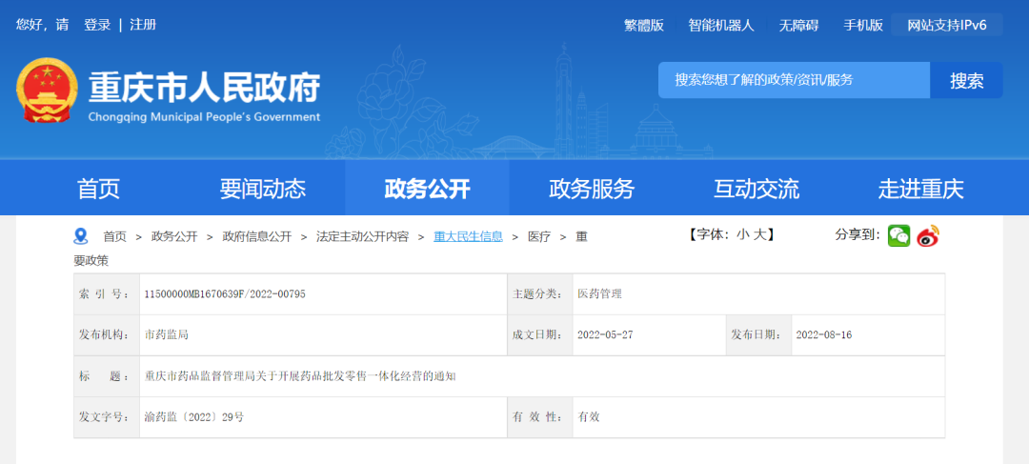The width and height of the screenshot is (1029, 464).
Task: Open the 登录 login link
Action: click(x=97, y=25)
